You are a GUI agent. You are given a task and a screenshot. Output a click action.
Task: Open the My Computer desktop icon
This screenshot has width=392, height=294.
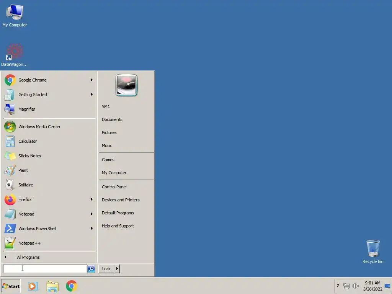(x=15, y=16)
